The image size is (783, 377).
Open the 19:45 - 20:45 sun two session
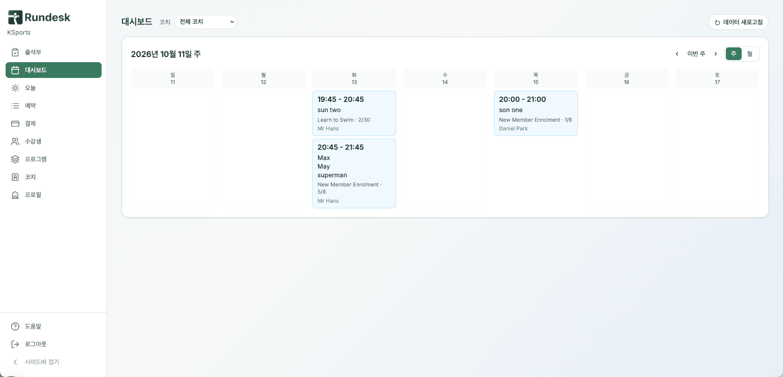354,114
